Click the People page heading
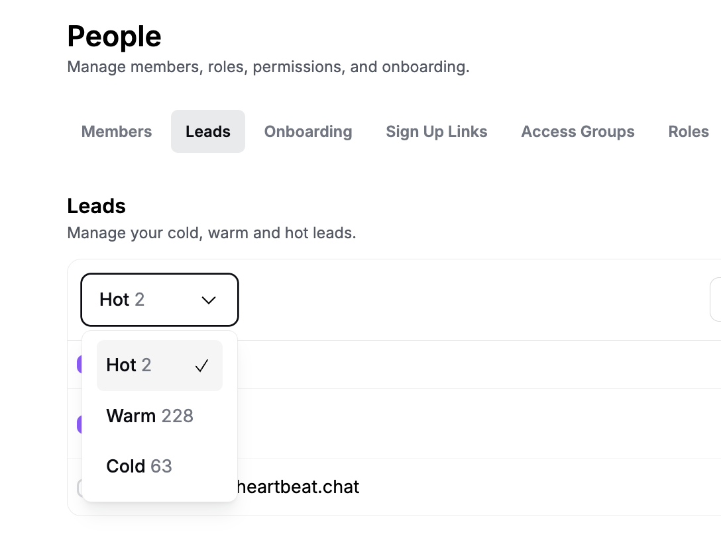 pyautogui.click(x=114, y=36)
